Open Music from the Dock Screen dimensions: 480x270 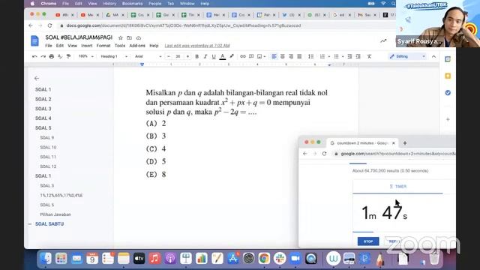[x=155, y=259]
